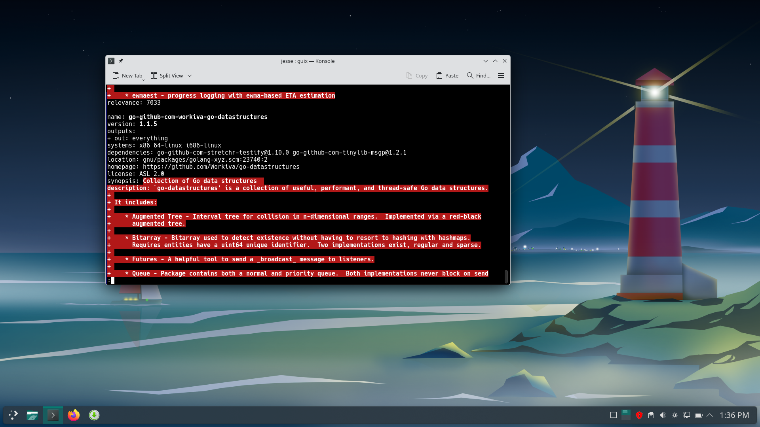Click the version text 1.1.5
The height and width of the screenshot is (427, 760).
coord(148,124)
